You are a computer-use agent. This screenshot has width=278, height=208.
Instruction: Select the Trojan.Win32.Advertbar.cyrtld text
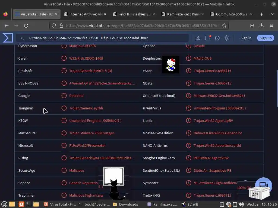click(217, 145)
